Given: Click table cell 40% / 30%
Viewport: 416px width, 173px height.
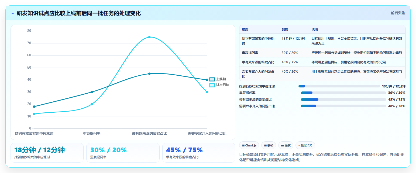Looking at the screenshot, I should tap(290, 72).
